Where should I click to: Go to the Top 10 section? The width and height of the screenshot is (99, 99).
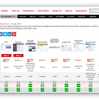[15, 11]
